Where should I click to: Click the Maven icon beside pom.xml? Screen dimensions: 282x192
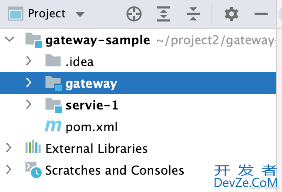point(53,126)
